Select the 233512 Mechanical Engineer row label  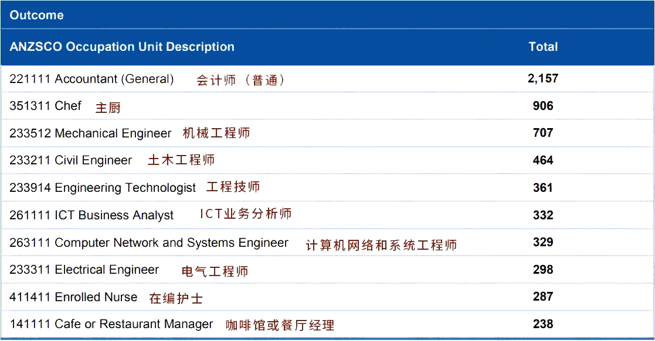pyautogui.click(x=90, y=133)
